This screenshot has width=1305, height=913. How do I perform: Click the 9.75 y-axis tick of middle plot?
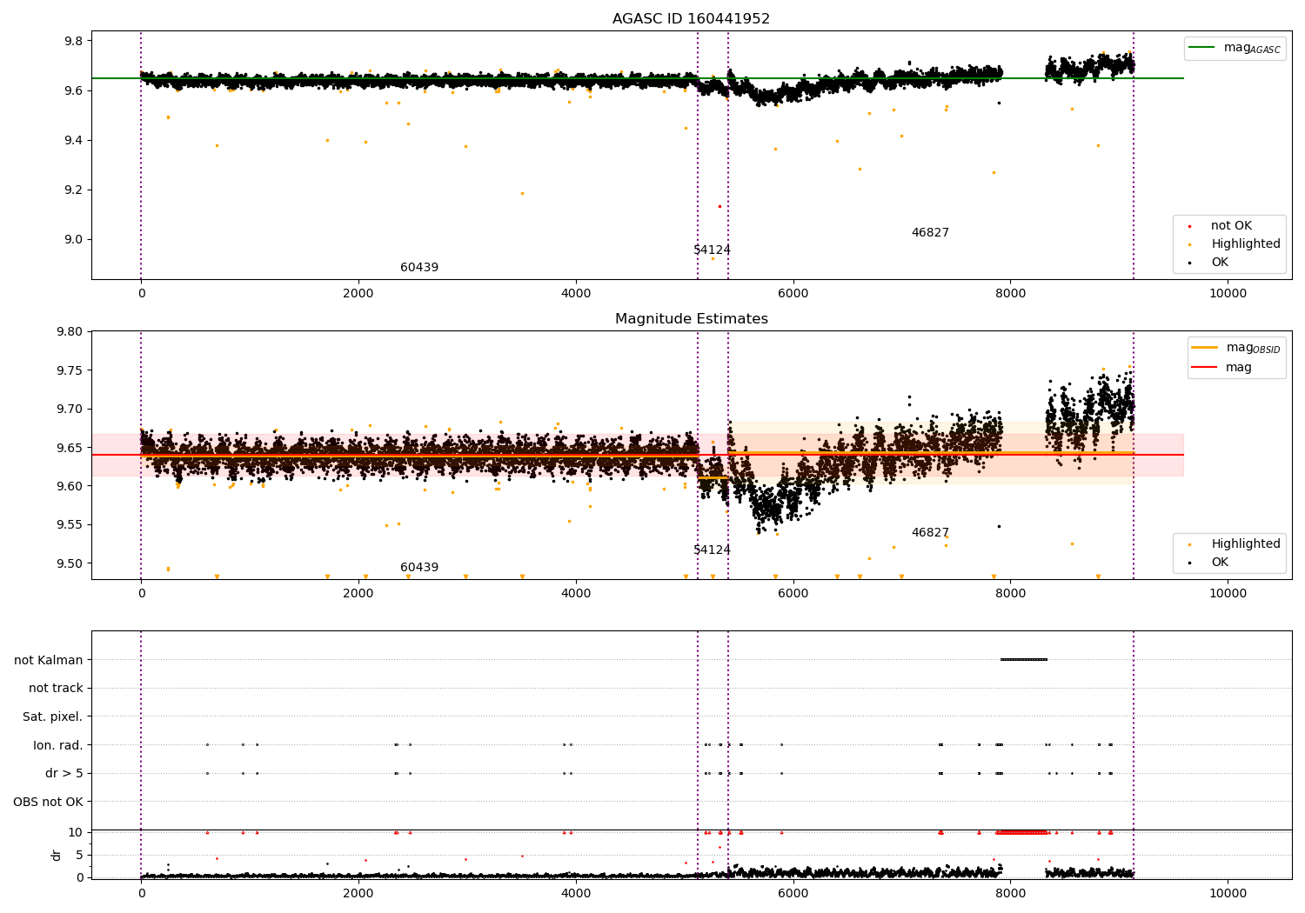coord(69,370)
